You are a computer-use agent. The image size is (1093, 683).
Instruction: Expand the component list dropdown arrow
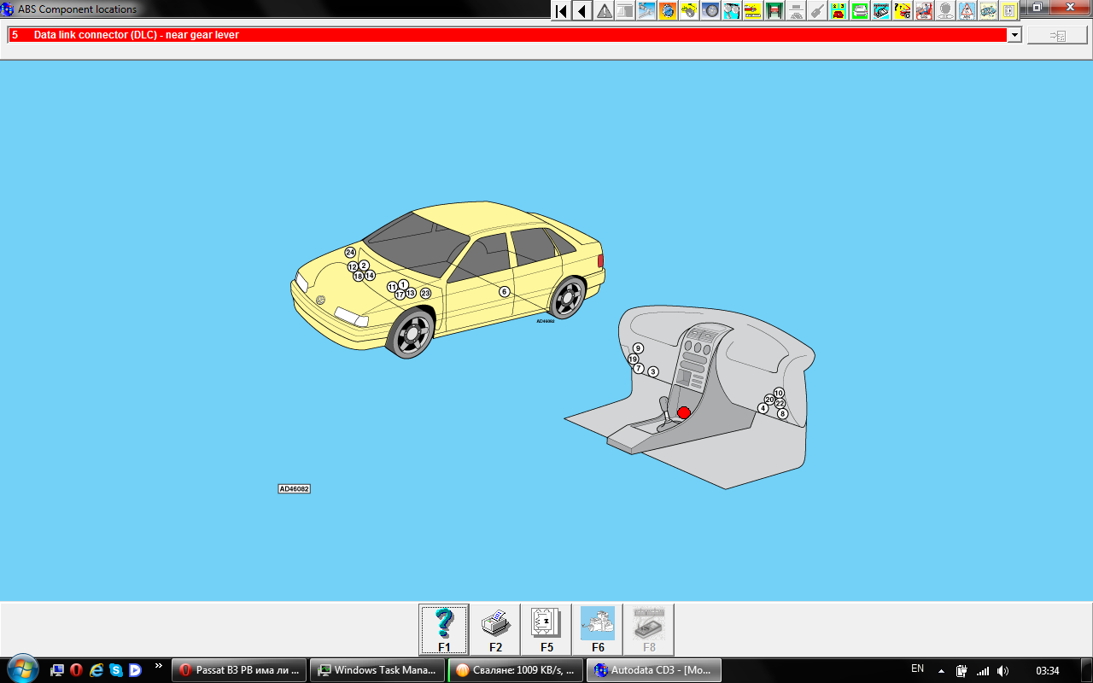point(1014,35)
